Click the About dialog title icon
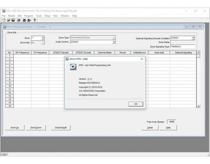210x164 pixels. click(67, 59)
